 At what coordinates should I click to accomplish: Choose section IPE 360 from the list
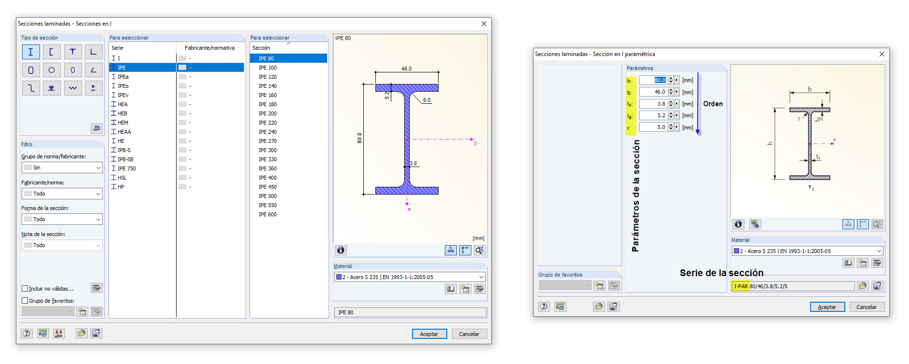coord(289,168)
